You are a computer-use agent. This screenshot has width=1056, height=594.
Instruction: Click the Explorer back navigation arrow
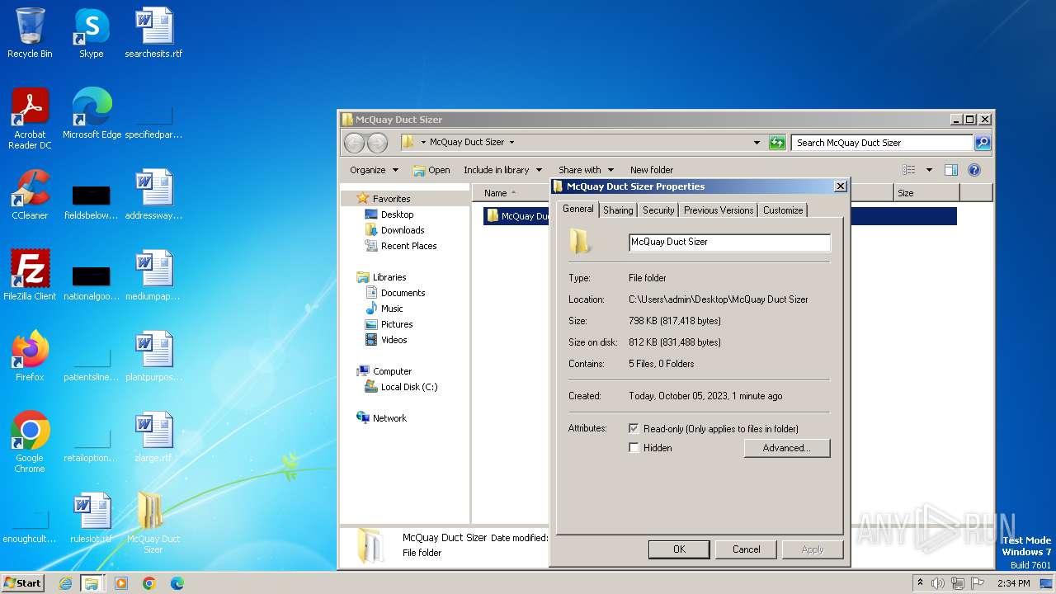(354, 143)
